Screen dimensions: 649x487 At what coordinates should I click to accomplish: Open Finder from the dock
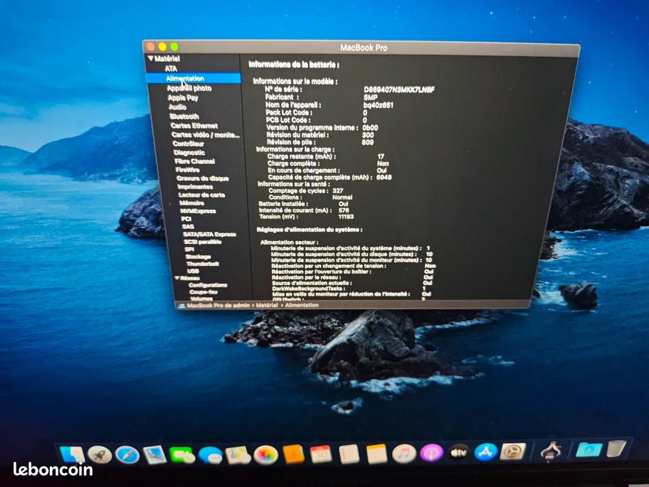pos(72,454)
